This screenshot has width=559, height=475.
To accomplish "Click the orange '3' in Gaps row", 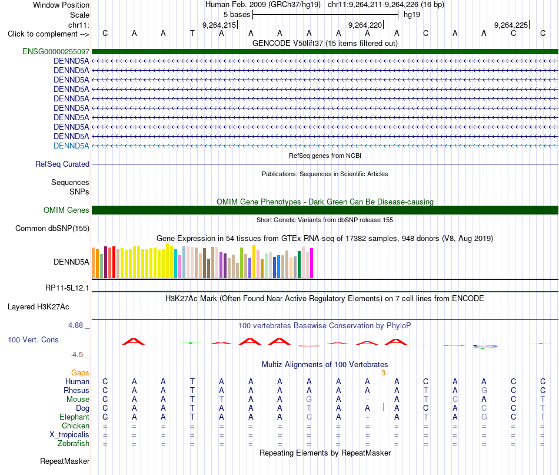I will tap(383, 373).
